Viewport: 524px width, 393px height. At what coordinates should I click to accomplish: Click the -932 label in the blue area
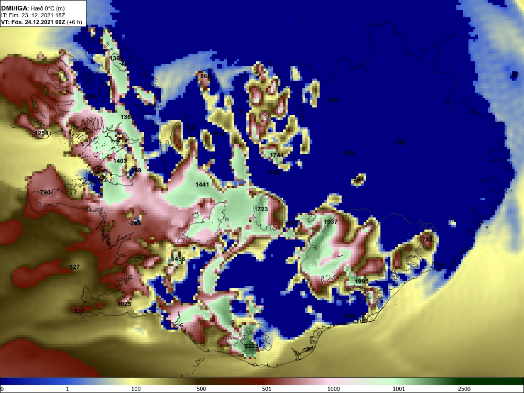348,153
